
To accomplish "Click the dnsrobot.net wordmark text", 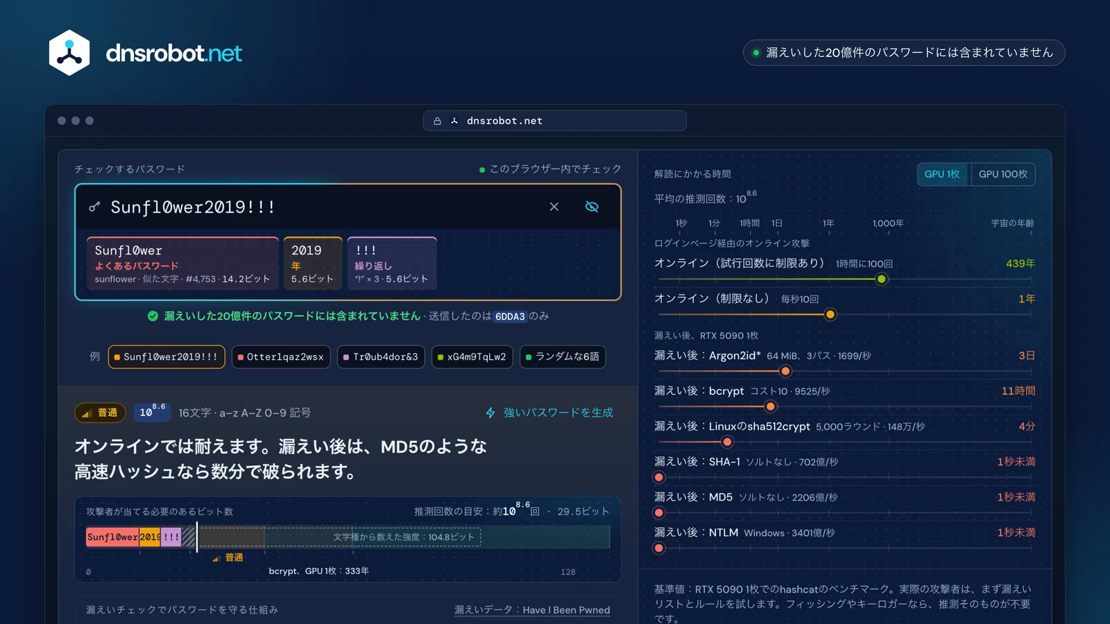I will pyautogui.click(x=174, y=53).
